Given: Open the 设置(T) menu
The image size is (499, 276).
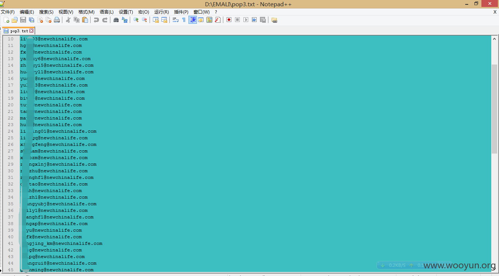Looking at the screenshot, I should (126, 12).
